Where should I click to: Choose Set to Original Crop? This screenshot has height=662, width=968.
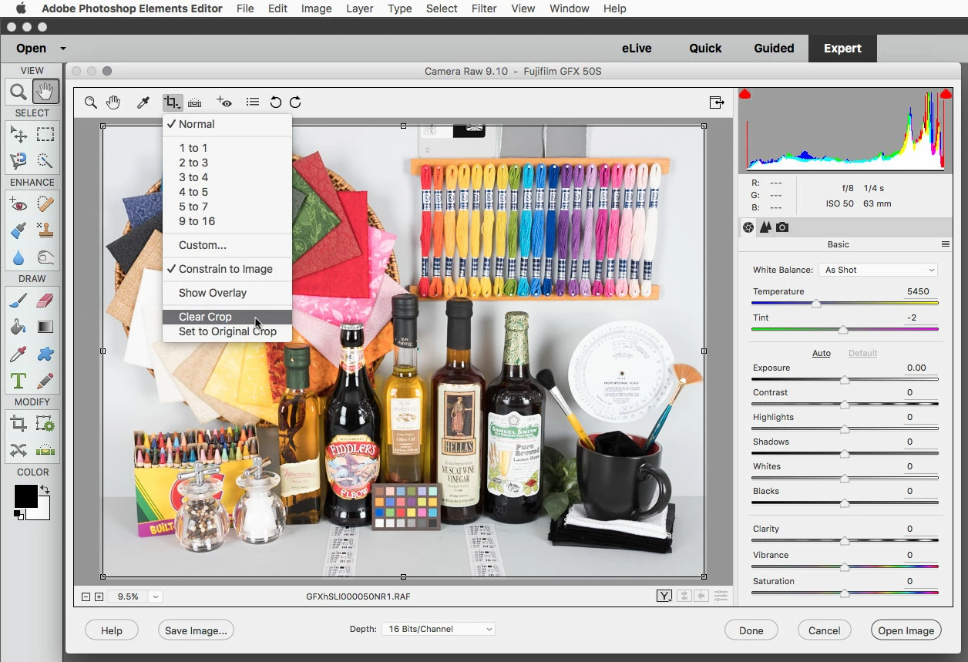[x=227, y=331]
